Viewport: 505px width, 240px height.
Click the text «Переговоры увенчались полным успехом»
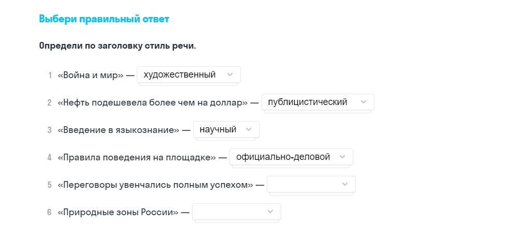coord(155,185)
